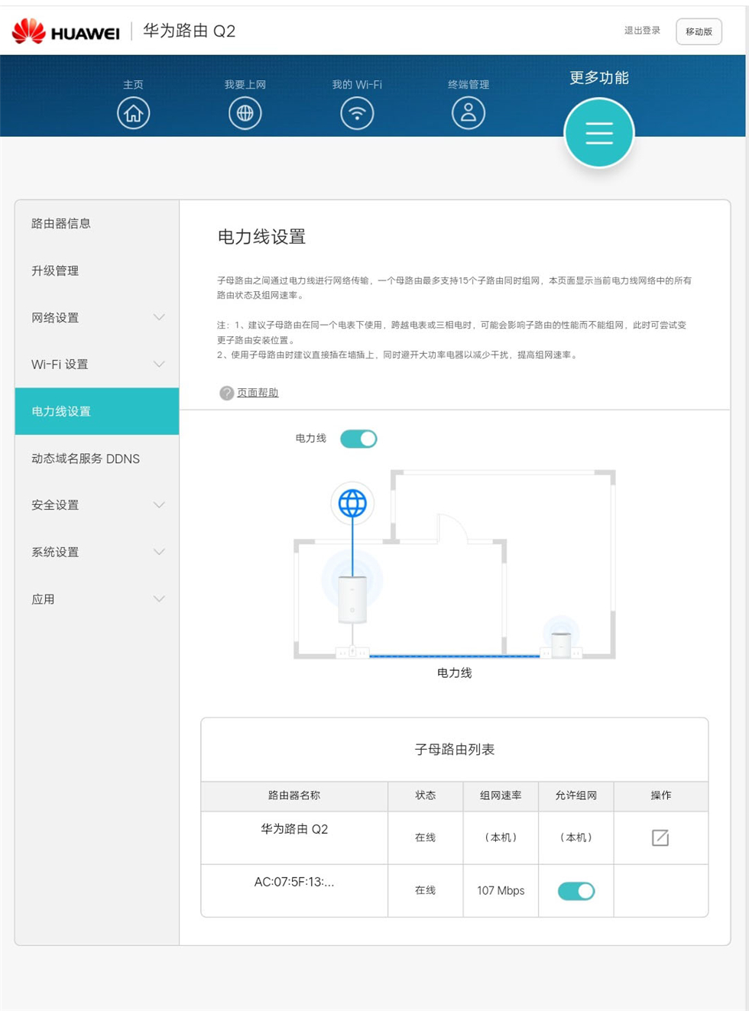The image size is (749, 1011).
Task: Open the 页面帮助 help question mark icon
Action: tap(225, 392)
